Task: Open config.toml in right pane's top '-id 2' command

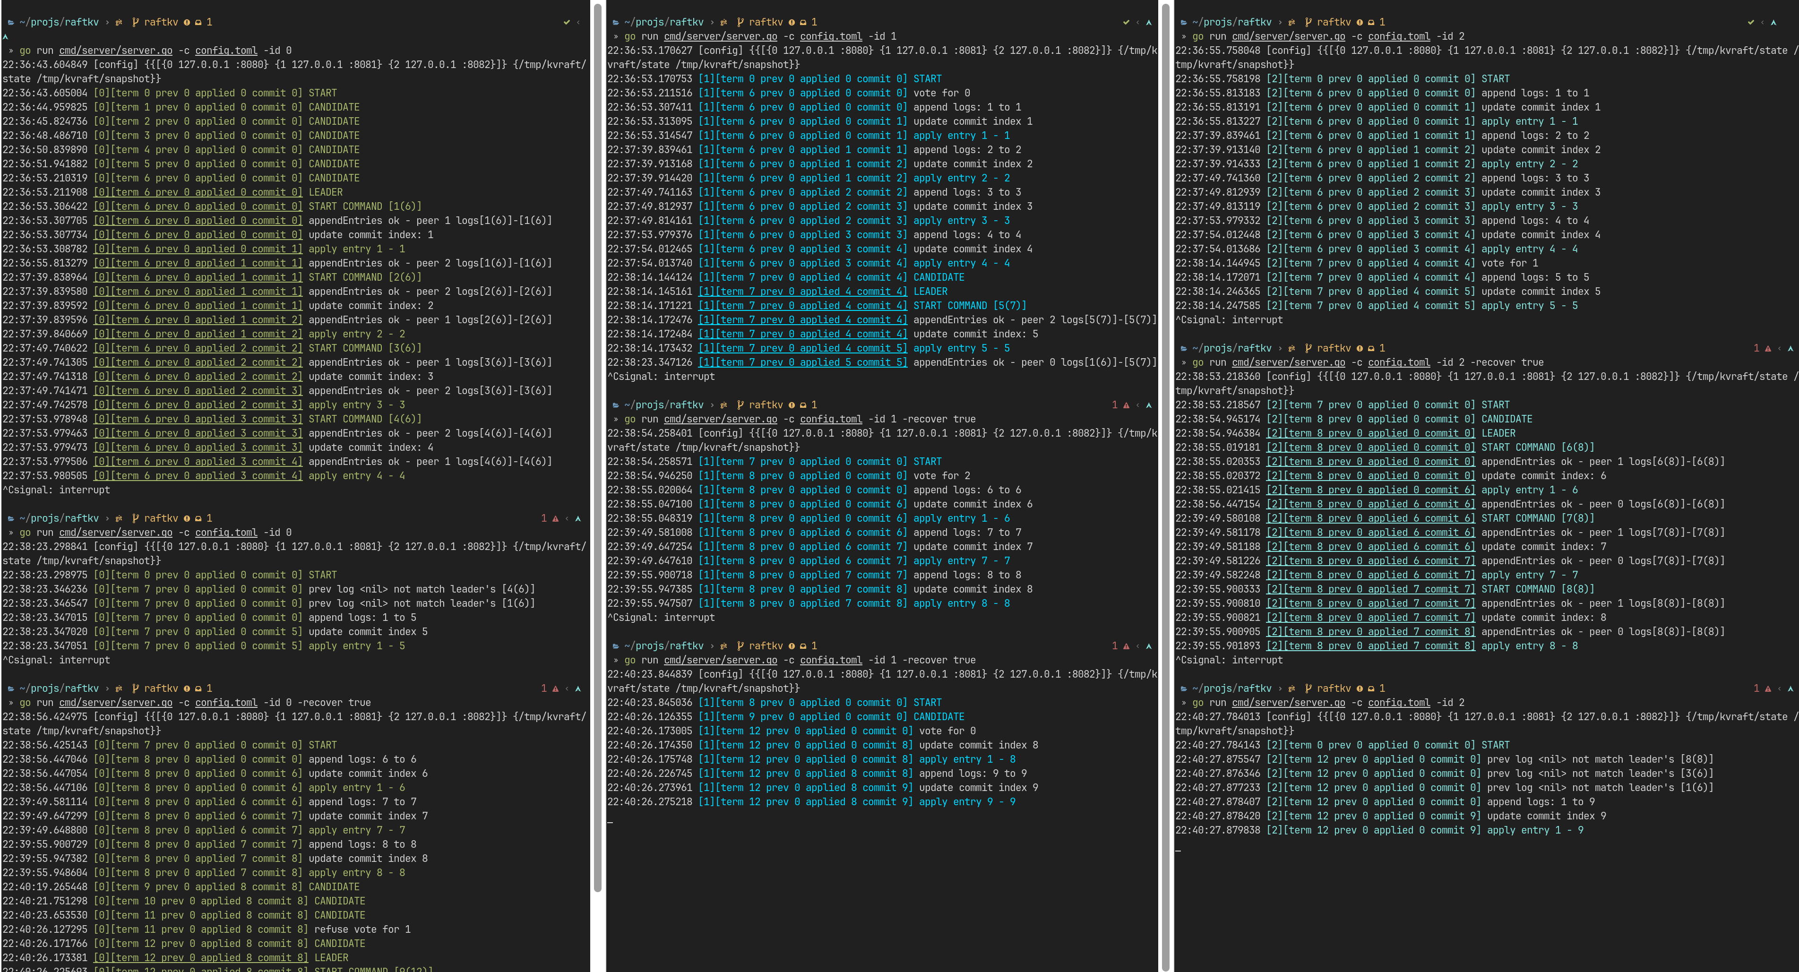Action: 1399,36
